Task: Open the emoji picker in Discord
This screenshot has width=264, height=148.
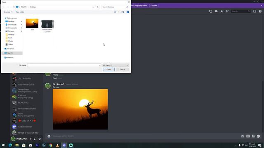Action: [x=259, y=136]
